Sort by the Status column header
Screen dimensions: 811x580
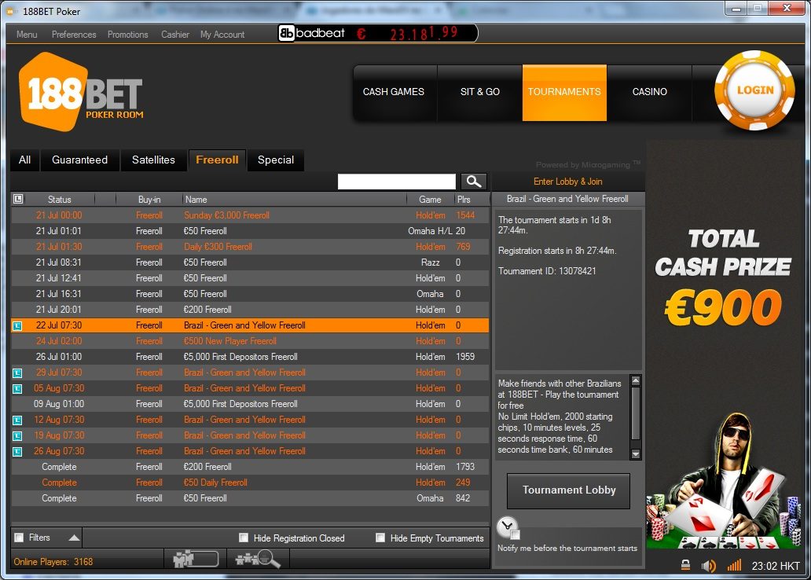60,200
